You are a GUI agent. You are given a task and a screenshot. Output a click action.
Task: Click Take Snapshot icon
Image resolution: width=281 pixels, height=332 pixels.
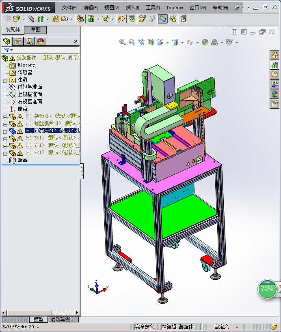tap(184, 19)
